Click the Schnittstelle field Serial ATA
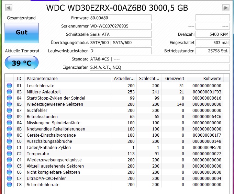Viewport: 234px width, 194px height. coord(121,34)
